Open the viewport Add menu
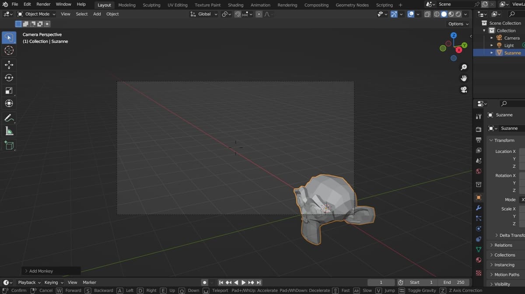This screenshot has height=294, width=525. [x=97, y=14]
